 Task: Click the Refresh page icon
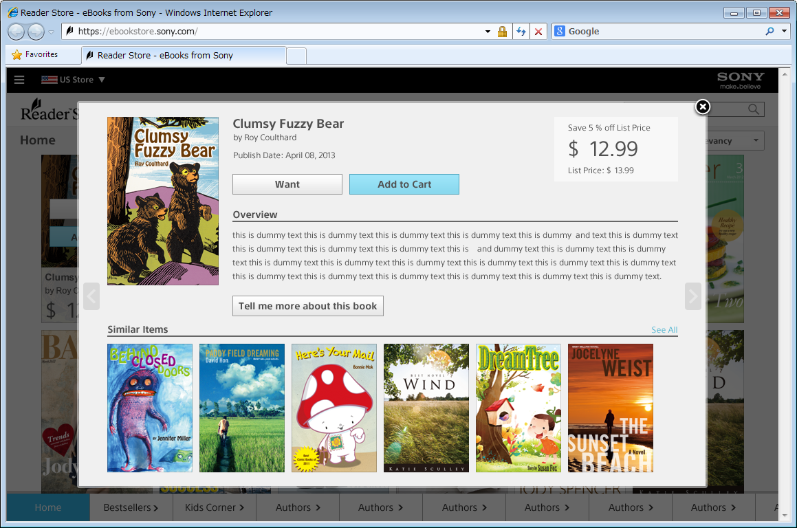[x=521, y=32]
